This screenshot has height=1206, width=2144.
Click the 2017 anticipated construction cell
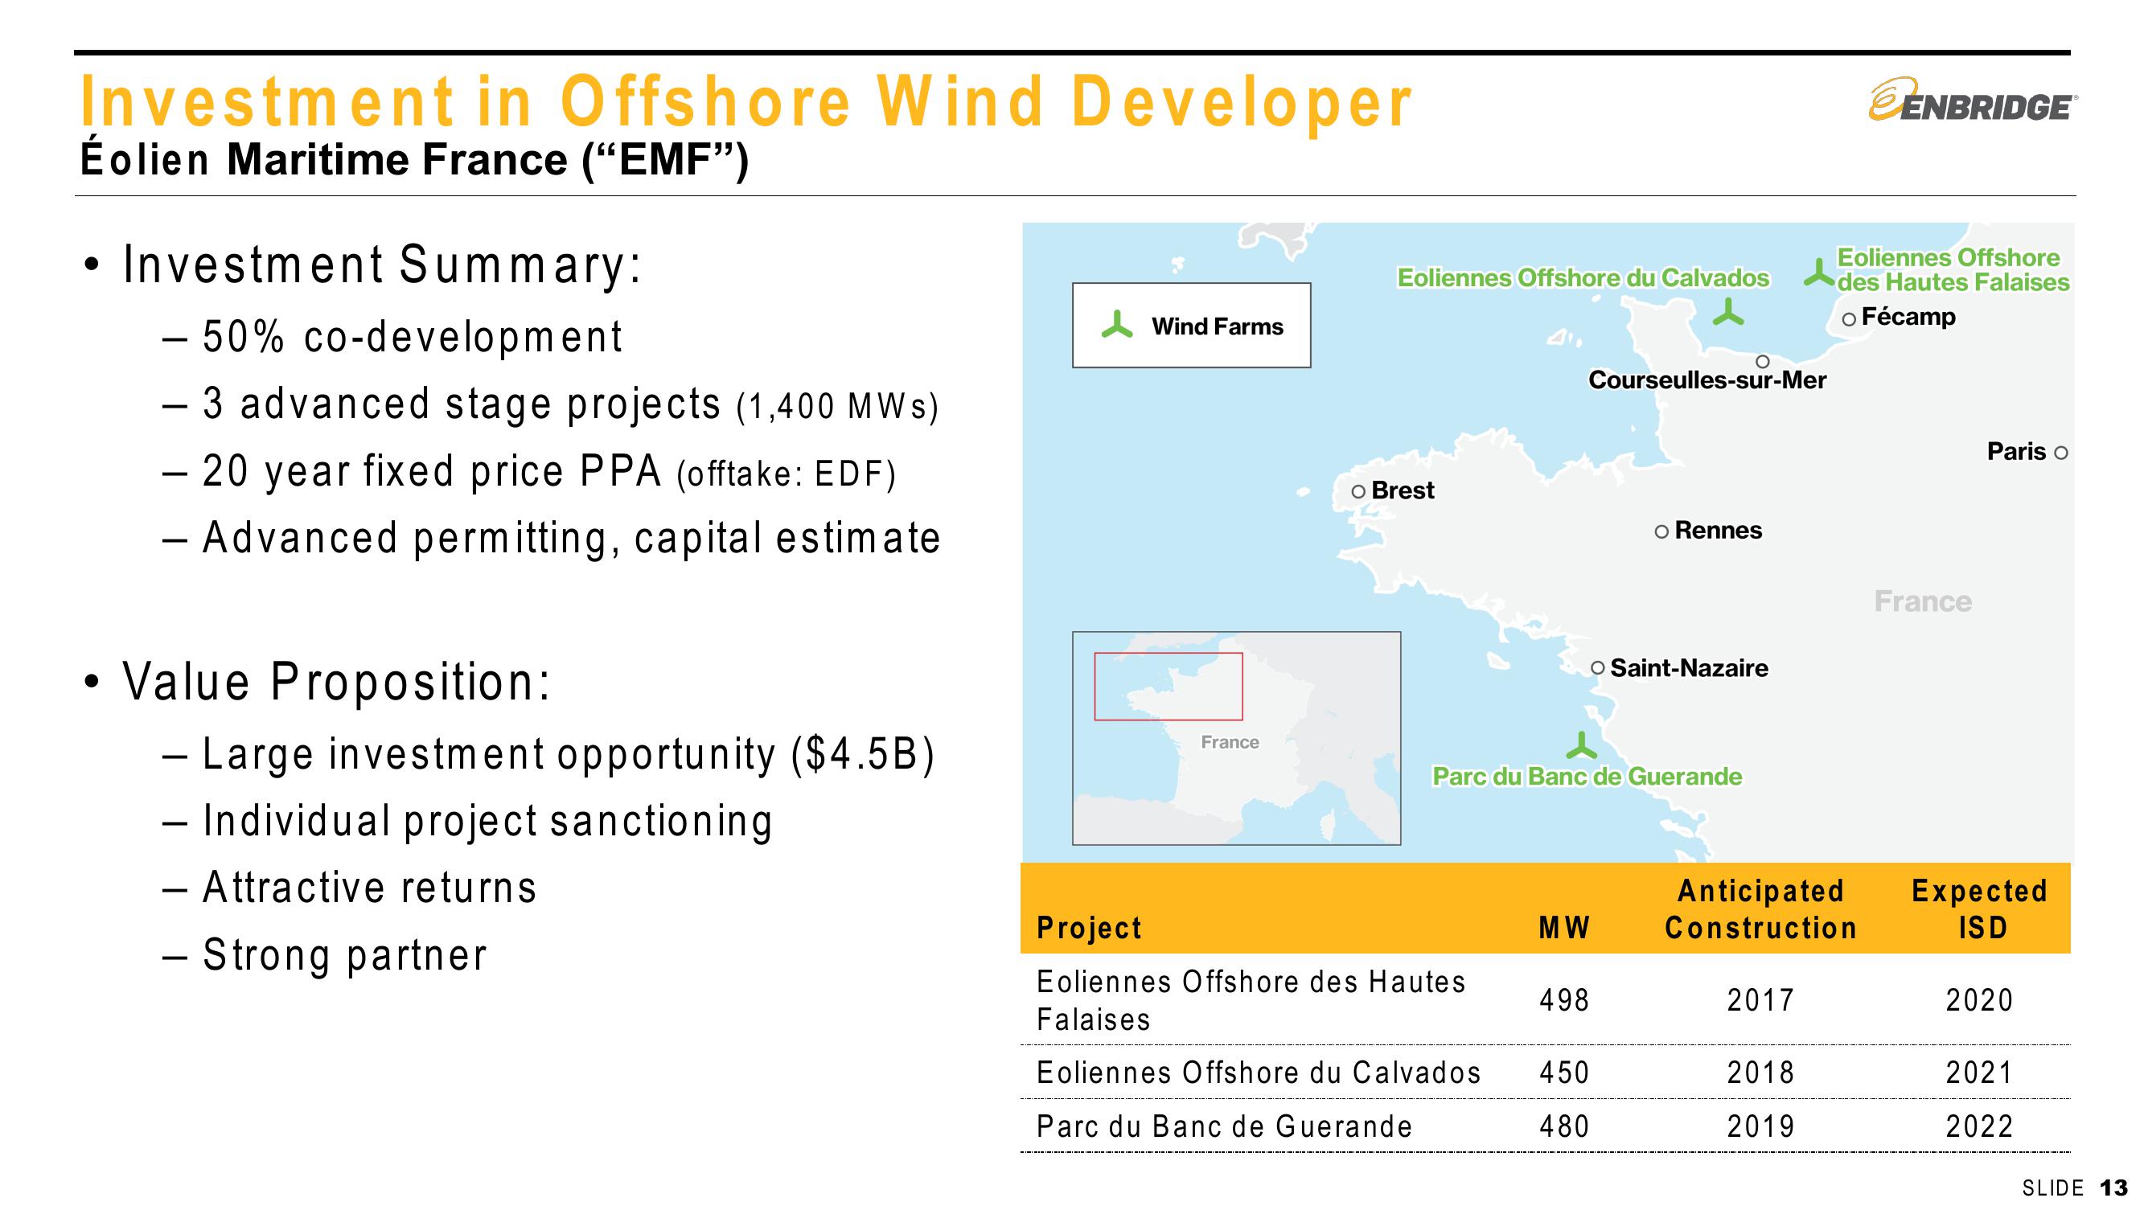[1760, 1000]
